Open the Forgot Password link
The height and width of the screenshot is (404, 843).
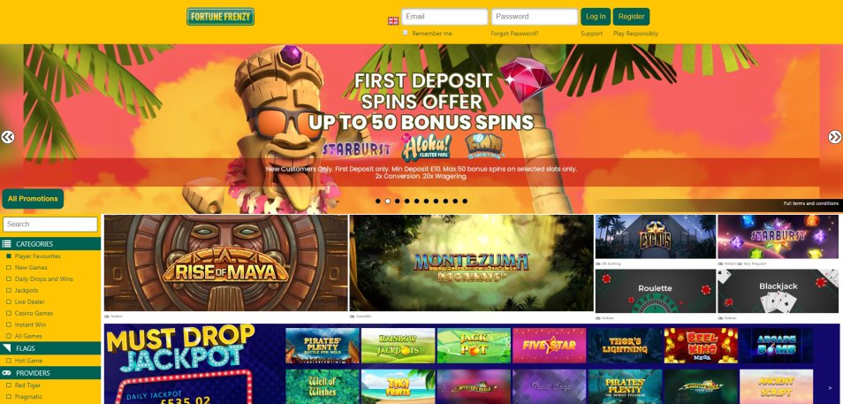(x=514, y=34)
